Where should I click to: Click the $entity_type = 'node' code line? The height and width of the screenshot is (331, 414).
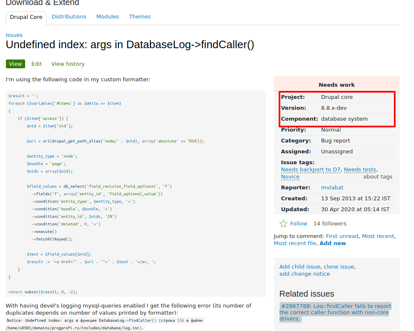pos(52,156)
